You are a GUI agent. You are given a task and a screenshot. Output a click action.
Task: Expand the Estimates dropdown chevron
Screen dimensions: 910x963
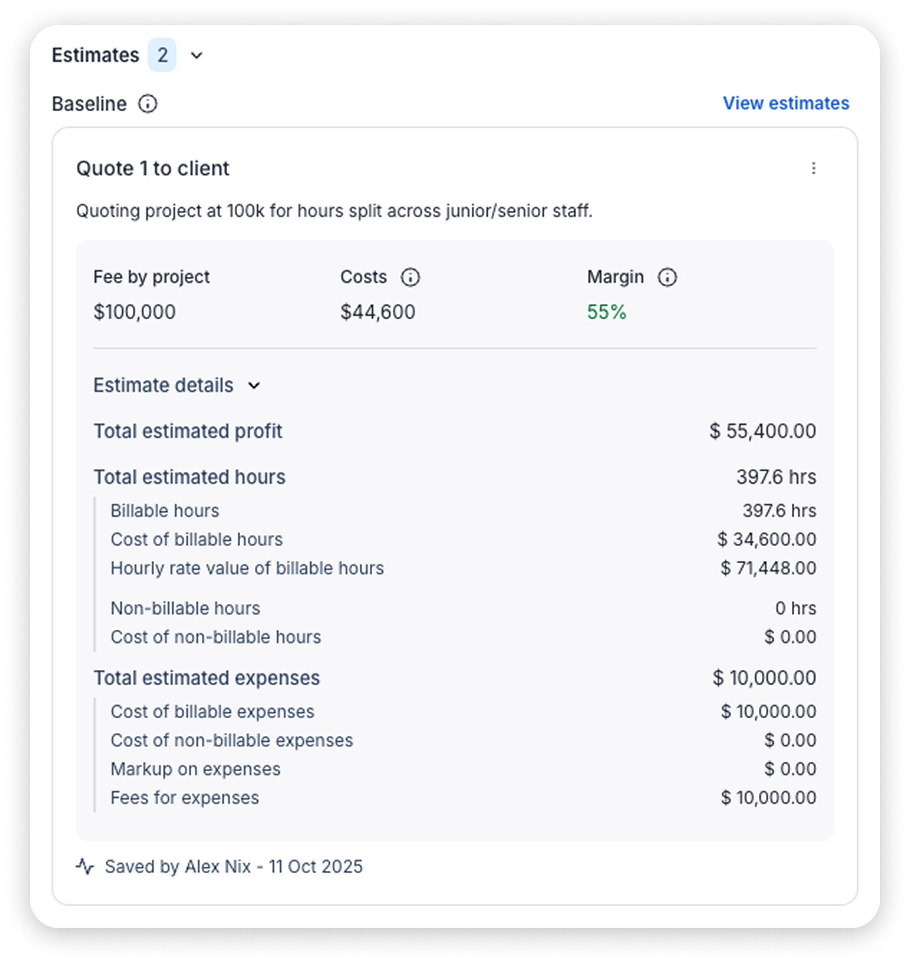195,55
